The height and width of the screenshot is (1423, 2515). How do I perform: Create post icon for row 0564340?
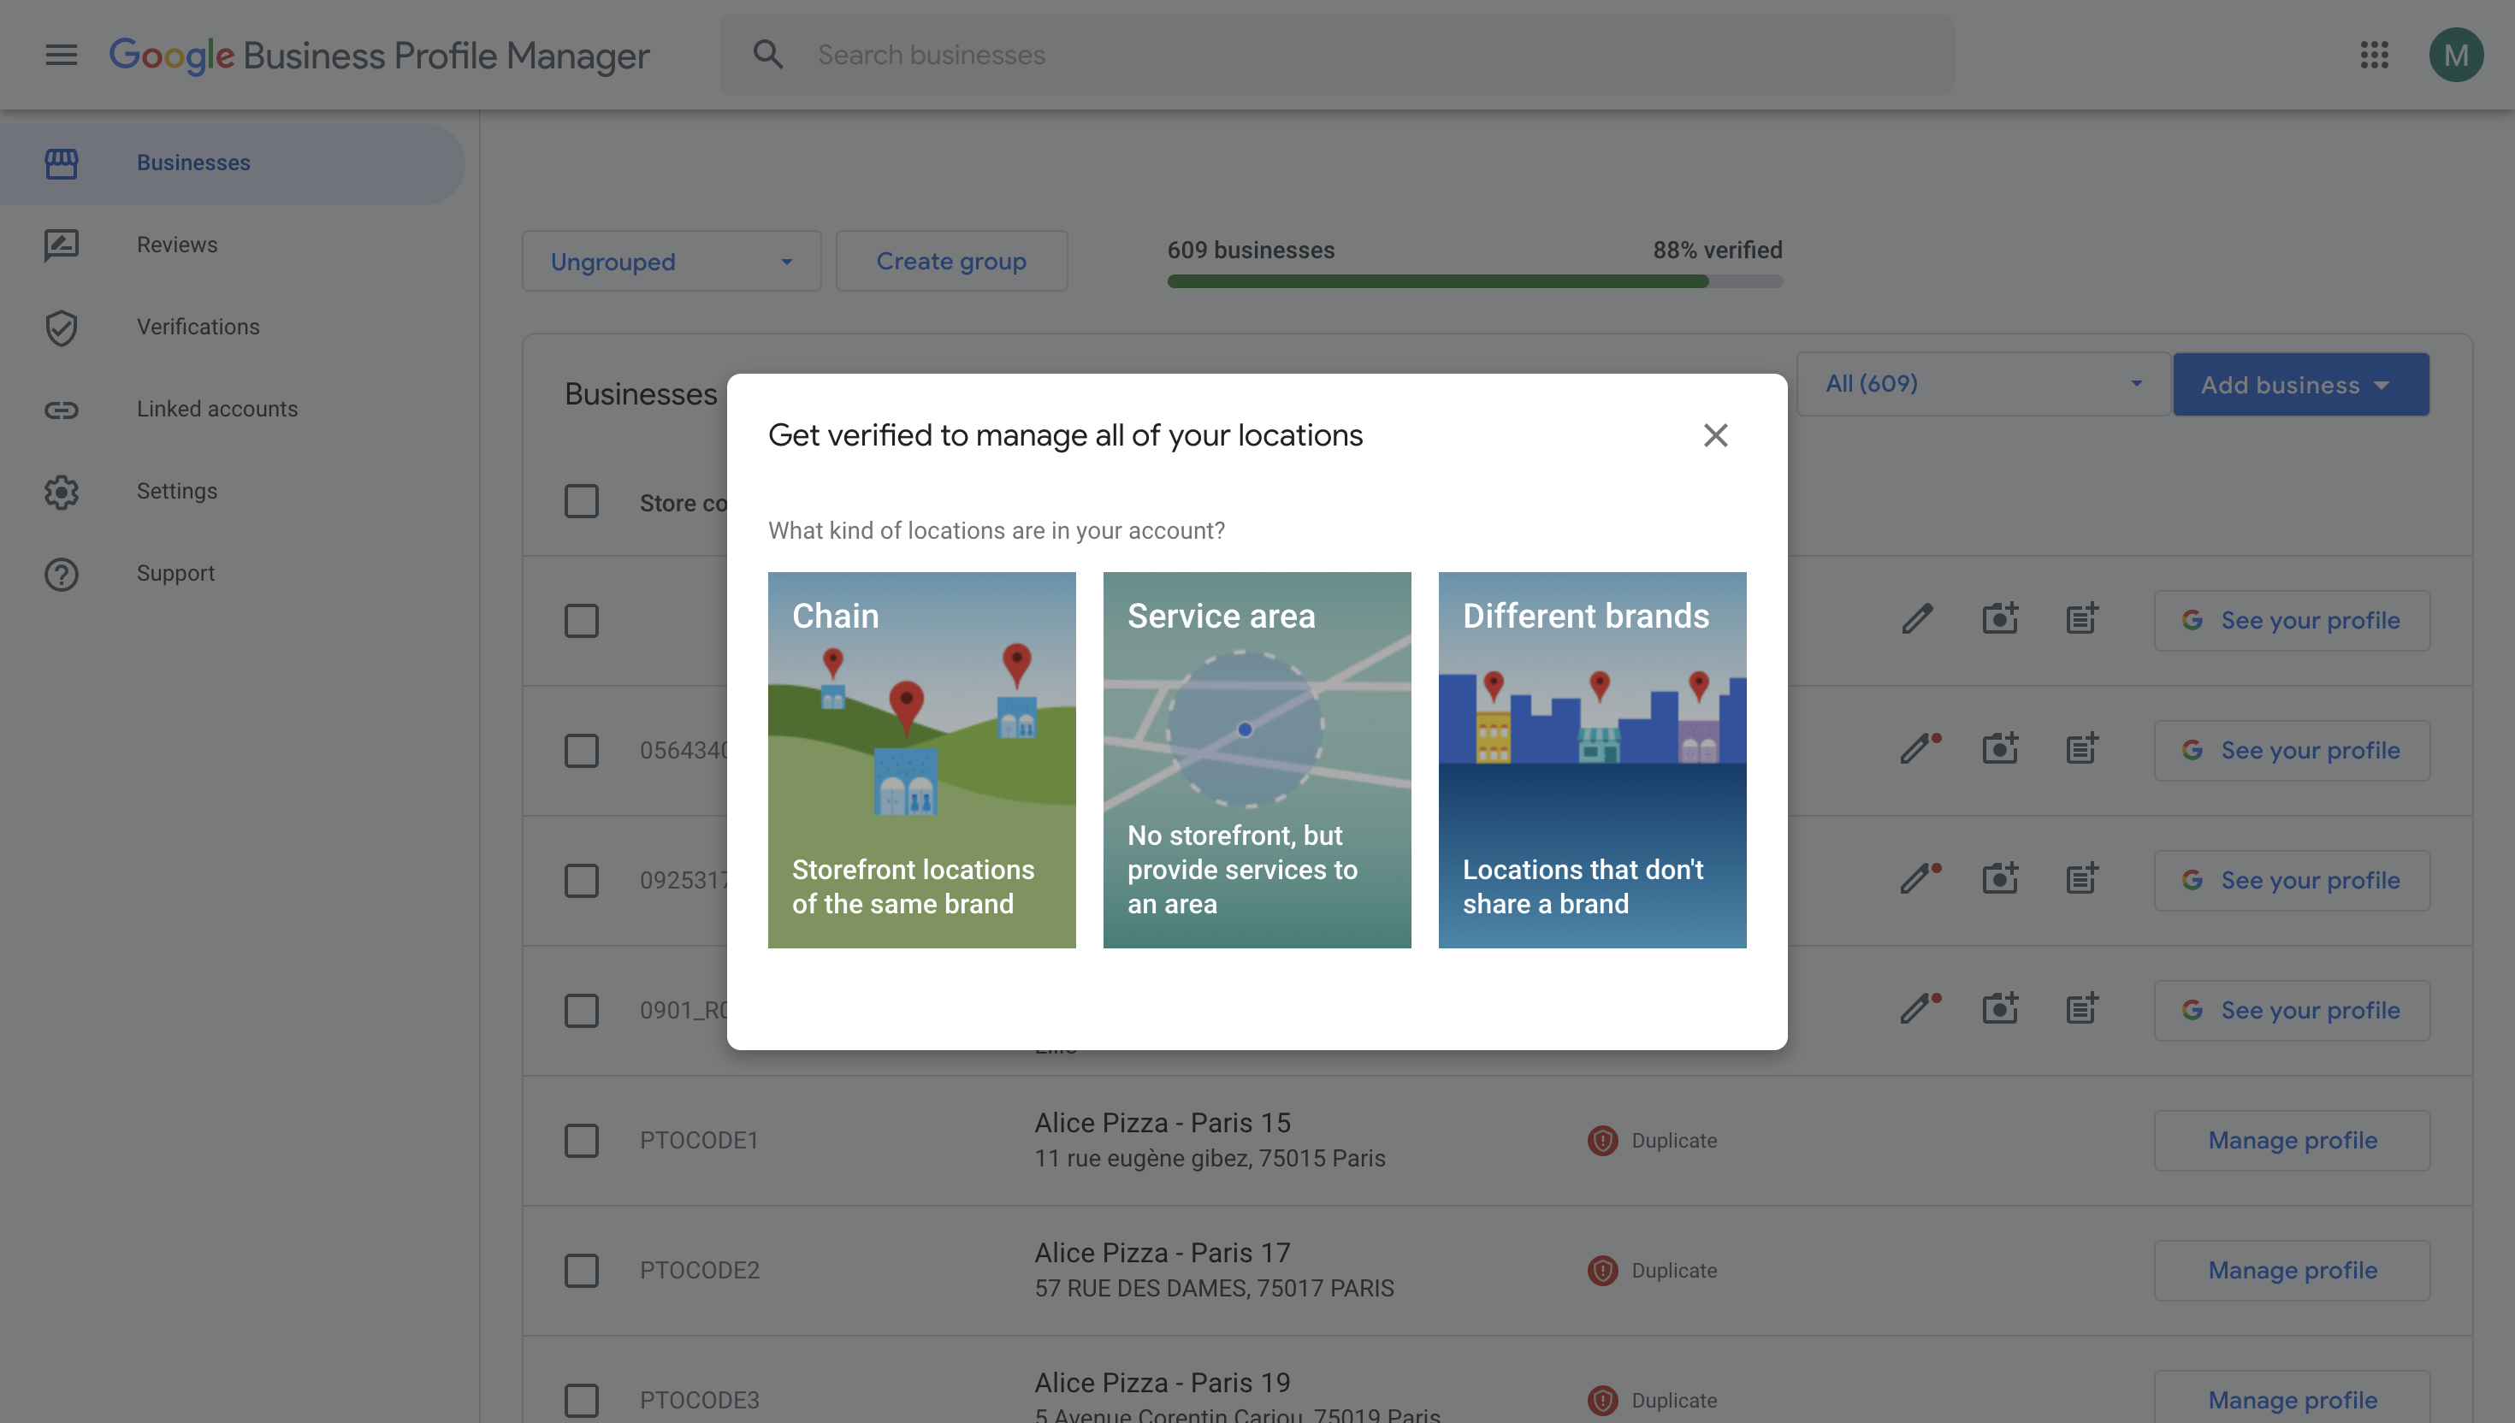click(2082, 748)
